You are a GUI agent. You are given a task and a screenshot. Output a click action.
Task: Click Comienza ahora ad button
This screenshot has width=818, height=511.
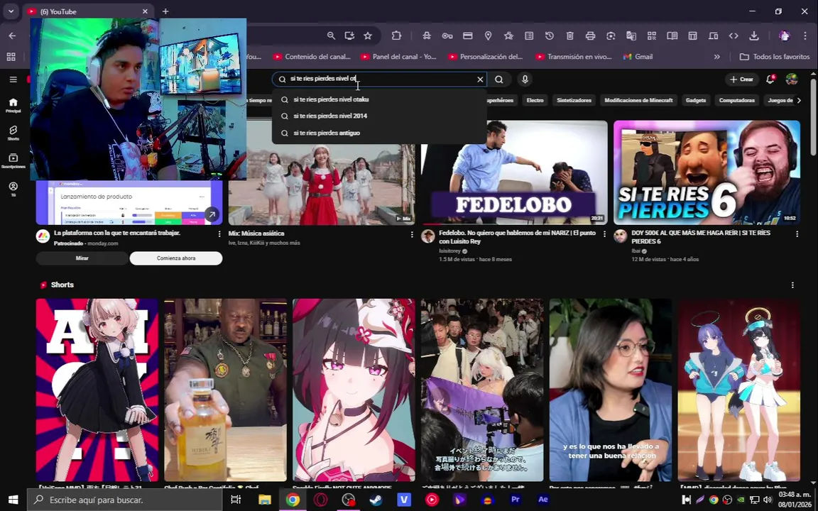(176, 258)
